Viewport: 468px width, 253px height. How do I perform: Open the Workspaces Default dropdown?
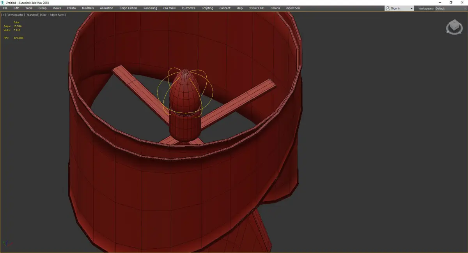coord(450,8)
